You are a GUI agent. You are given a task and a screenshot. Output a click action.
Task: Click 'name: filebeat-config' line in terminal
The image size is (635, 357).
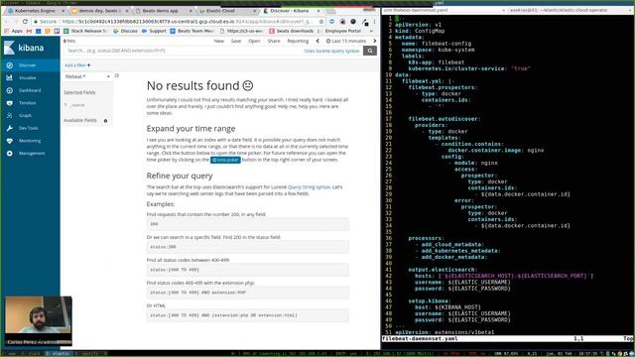(x=437, y=44)
